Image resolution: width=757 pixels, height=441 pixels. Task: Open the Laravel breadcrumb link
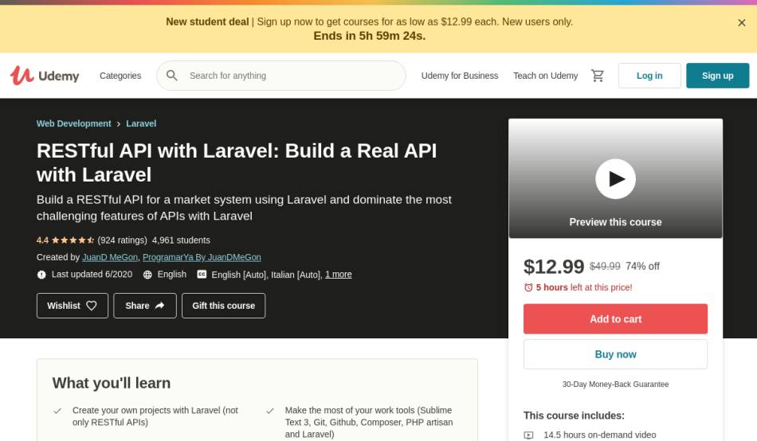pyautogui.click(x=141, y=123)
